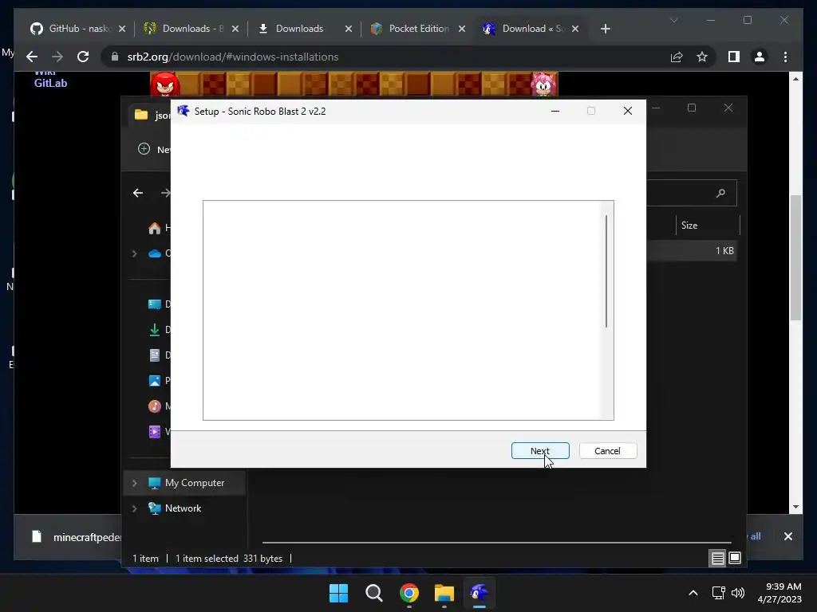Screen dimensions: 817x612
Task: Open clock and date panel
Action: tap(780, 593)
